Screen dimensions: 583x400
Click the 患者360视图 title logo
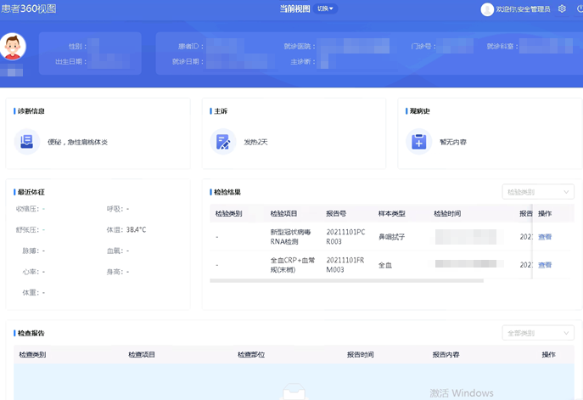click(x=31, y=8)
